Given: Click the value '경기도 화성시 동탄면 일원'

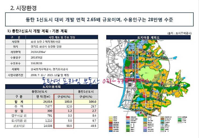Looking at the screenshot, I should [46, 47].
